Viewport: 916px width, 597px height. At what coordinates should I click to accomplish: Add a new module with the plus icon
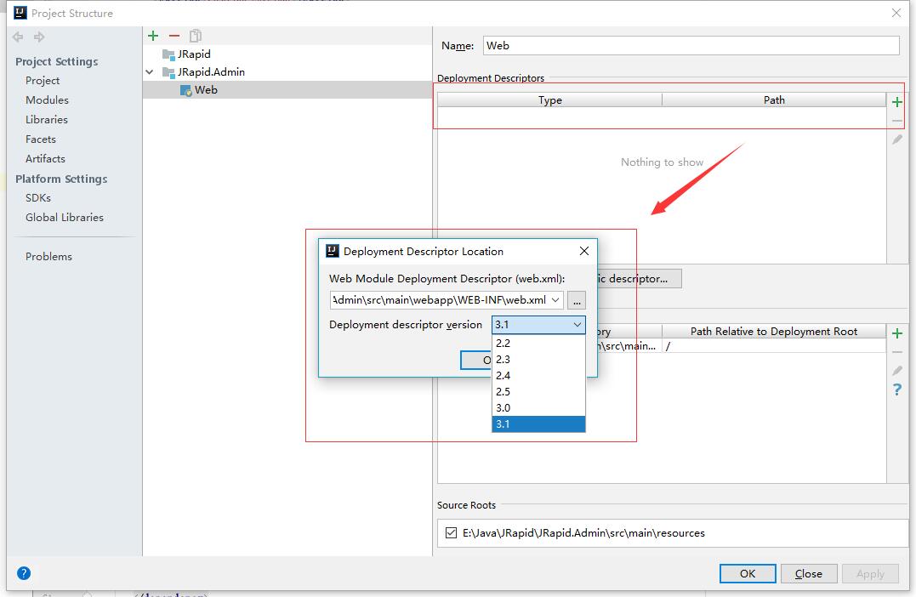[153, 36]
